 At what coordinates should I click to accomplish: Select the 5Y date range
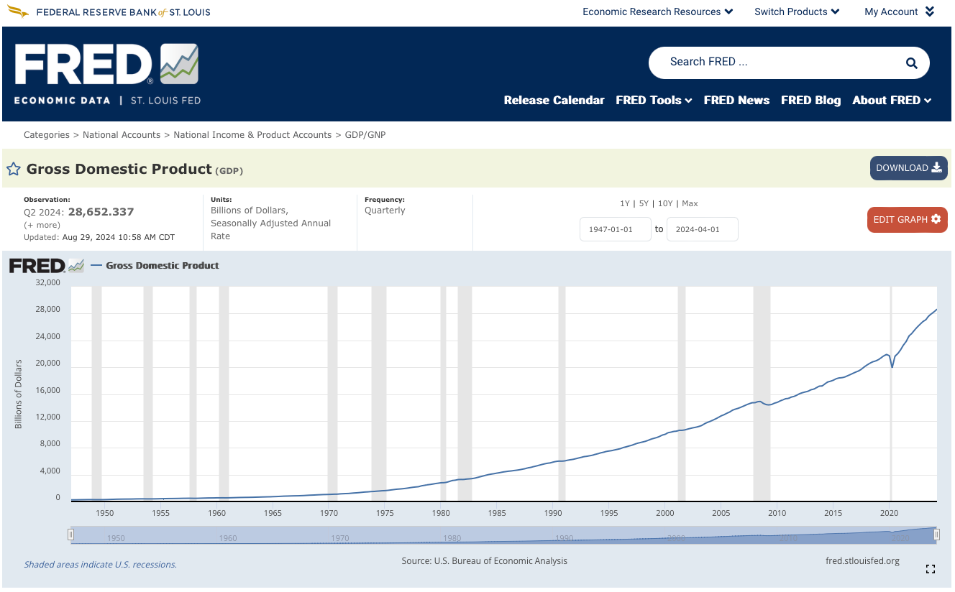(x=644, y=204)
